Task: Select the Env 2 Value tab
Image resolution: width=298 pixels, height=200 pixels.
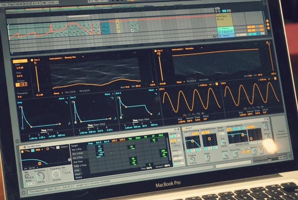Action: (102, 124)
